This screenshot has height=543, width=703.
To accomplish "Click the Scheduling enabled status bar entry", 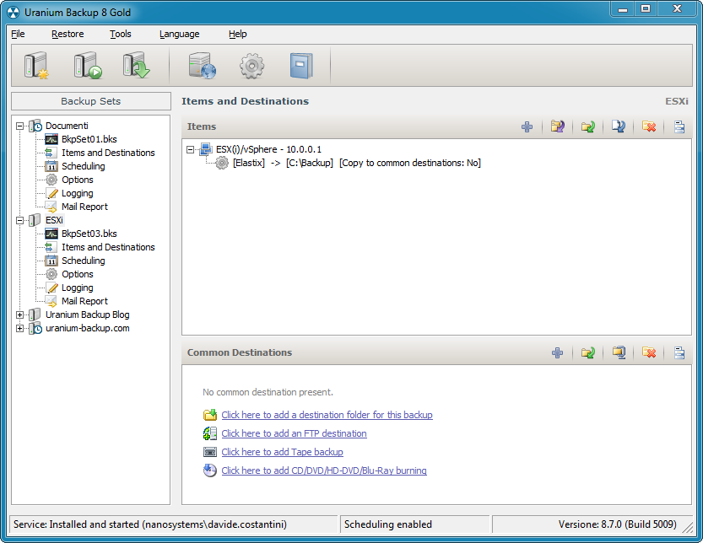I will 414,524.
